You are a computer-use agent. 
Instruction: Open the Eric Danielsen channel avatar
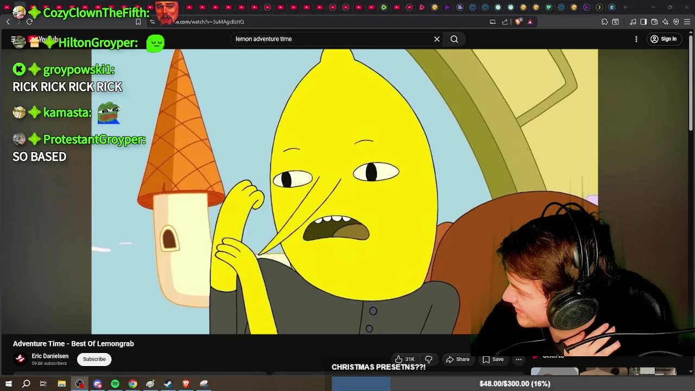coord(20,359)
